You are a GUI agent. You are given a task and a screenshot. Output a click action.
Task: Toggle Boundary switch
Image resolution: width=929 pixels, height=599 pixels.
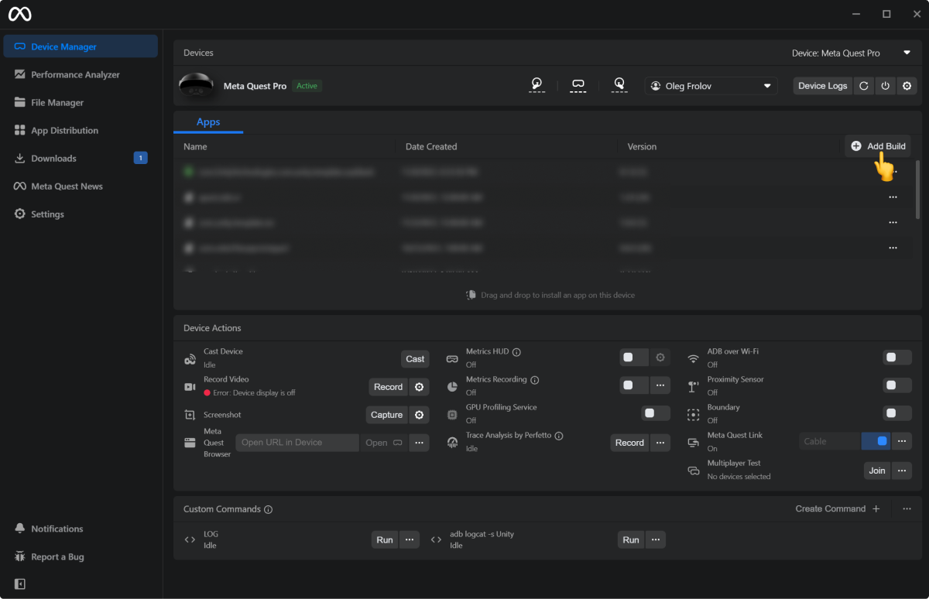[x=897, y=413]
